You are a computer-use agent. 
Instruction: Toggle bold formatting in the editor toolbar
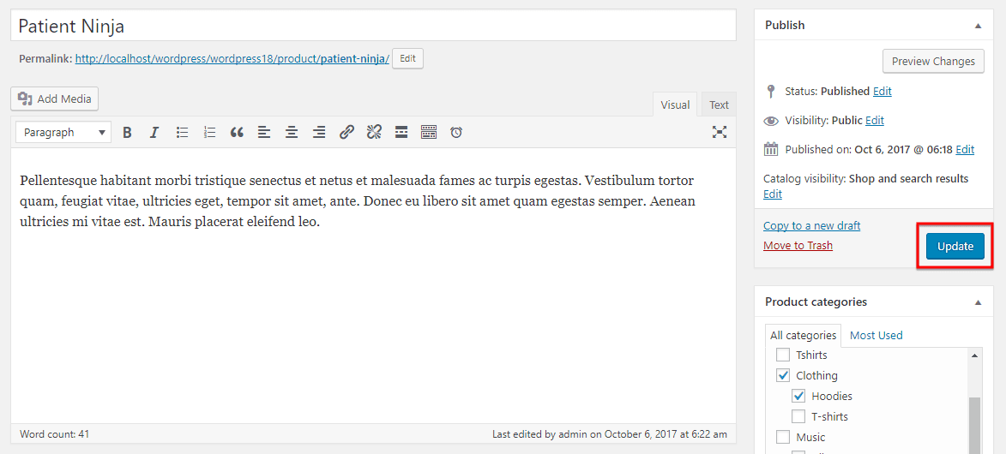coord(127,132)
